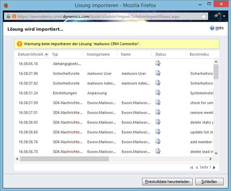Image resolution: width=231 pixels, height=191 pixels.
Task: Click the blue Hilfe question mark icon
Action: 212,28
